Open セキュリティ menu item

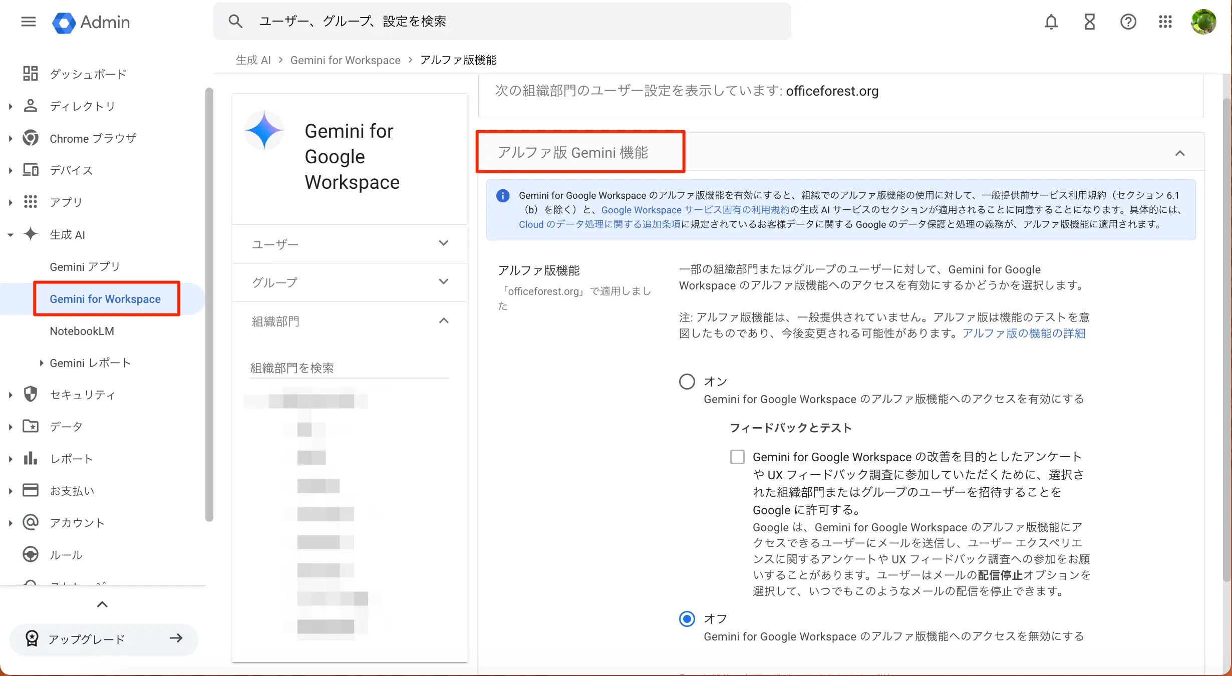(83, 395)
